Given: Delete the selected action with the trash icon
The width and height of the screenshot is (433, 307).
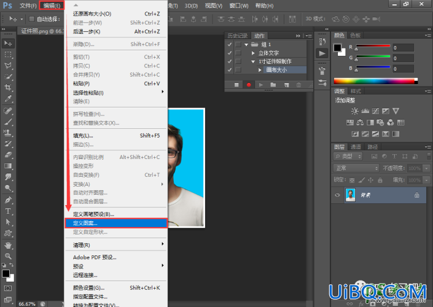Looking at the screenshot, I should (298, 85).
